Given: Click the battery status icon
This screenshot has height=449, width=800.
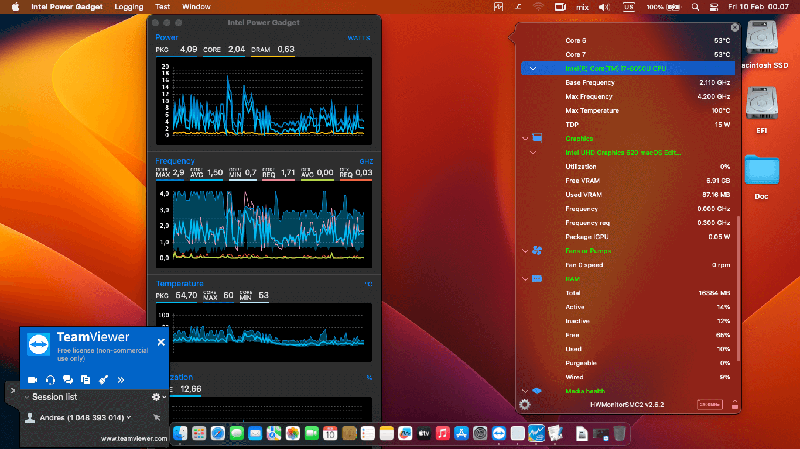Looking at the screenshot, I should pos(673,7).
